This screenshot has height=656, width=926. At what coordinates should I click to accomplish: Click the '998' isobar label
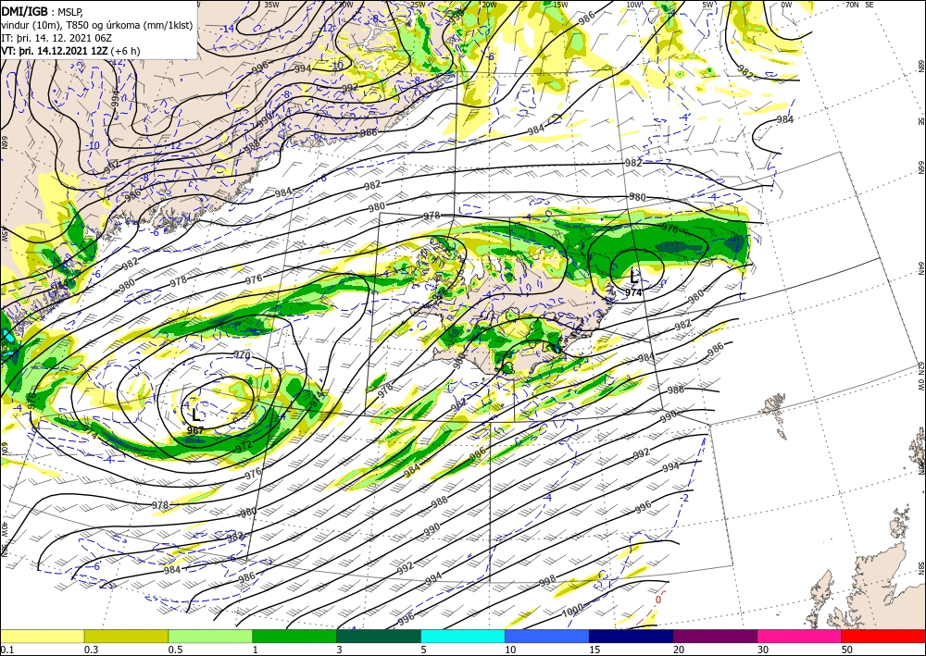pos(547,582)
